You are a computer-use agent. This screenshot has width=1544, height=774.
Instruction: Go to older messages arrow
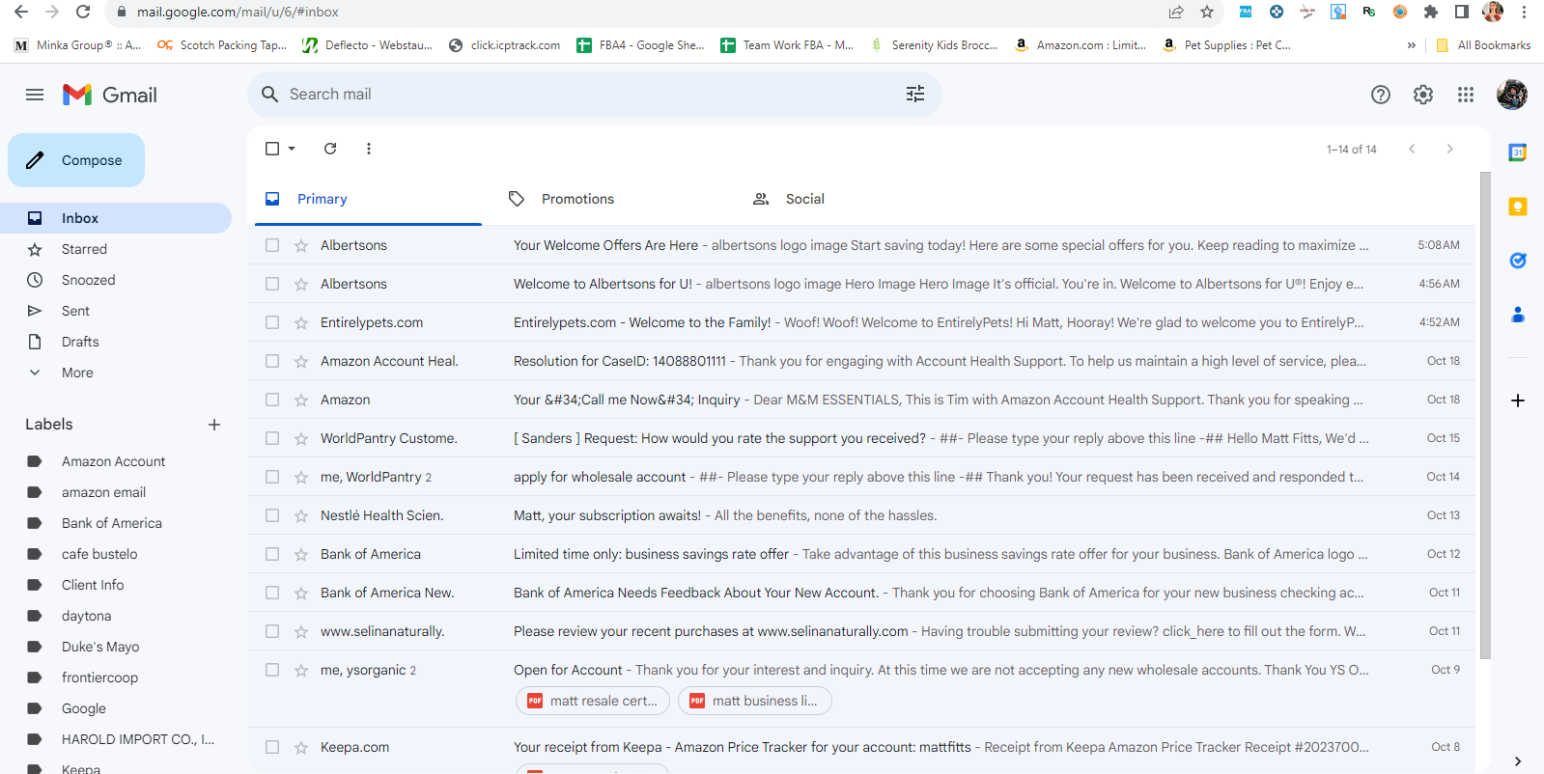(1449, 149)
